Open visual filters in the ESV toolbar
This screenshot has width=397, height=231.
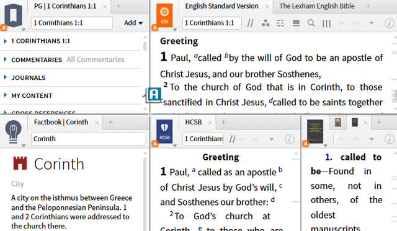[x=265, y=24]
